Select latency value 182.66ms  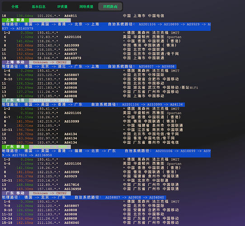(x=25, y=45)
